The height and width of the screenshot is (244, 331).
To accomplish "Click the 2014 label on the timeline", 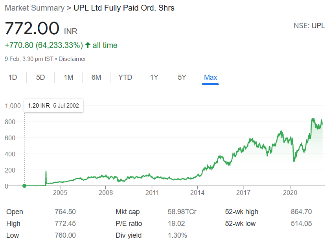I will coord(197,193).
